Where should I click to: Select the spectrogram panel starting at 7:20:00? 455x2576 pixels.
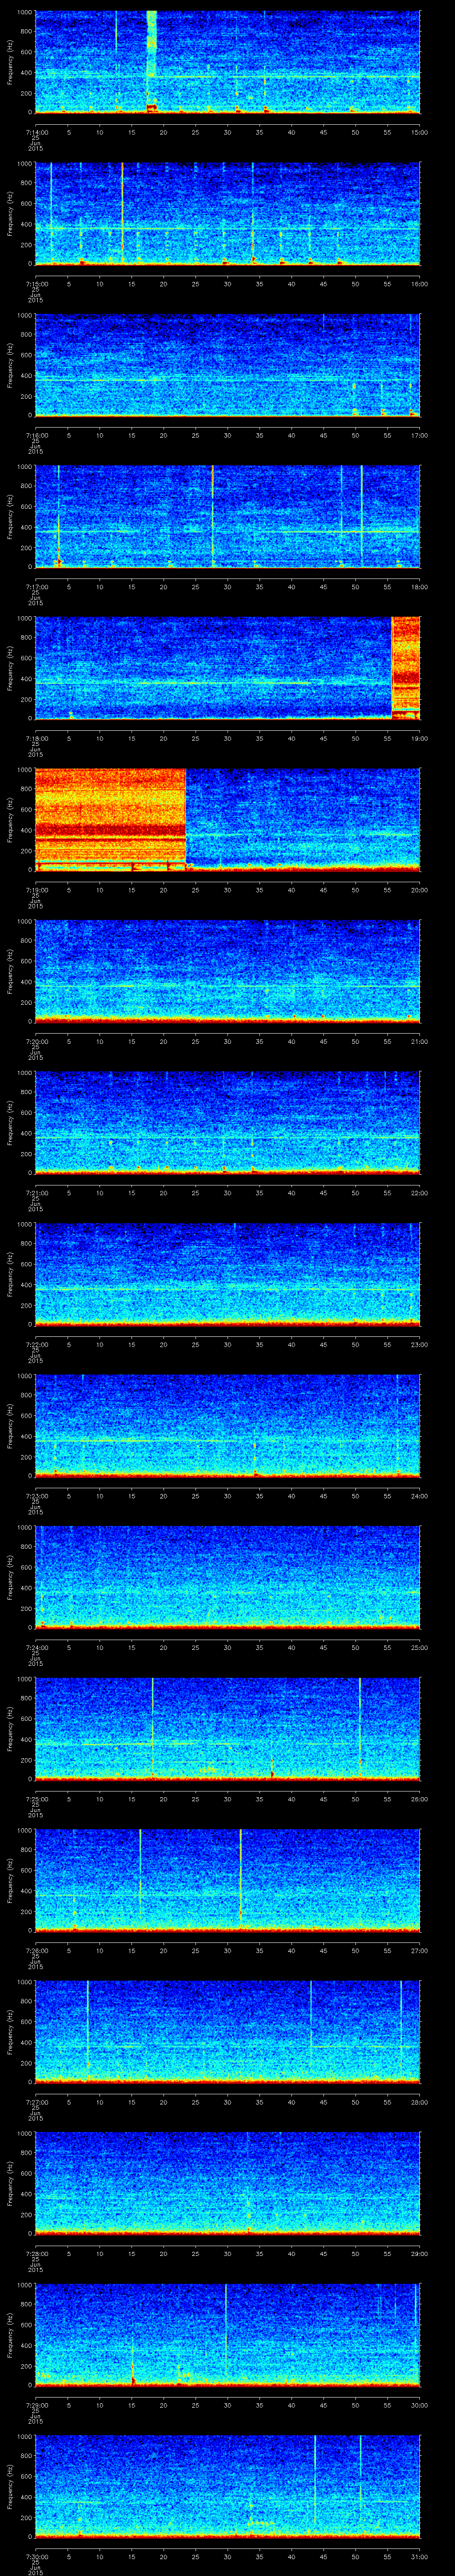227,971
